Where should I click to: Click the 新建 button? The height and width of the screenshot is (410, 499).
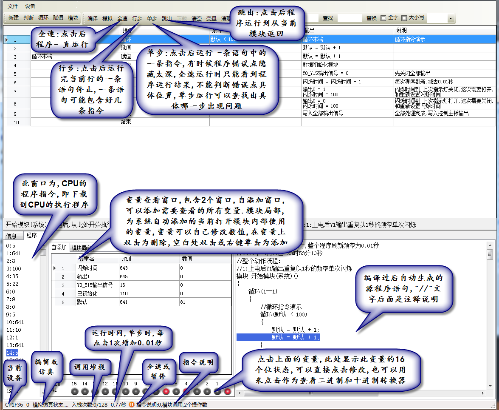(x=13, y=18)
